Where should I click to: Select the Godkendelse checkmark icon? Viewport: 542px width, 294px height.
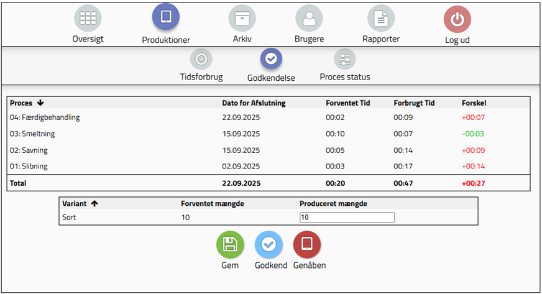271,59
